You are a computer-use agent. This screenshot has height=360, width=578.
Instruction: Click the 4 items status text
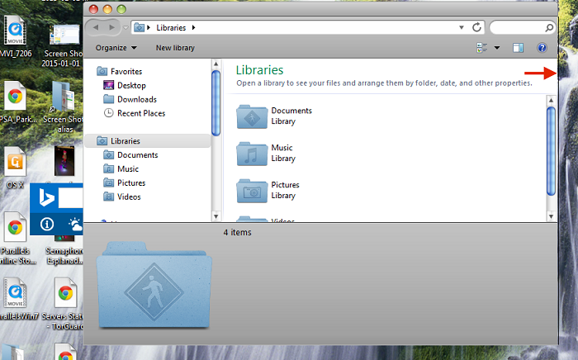point(238,233)
